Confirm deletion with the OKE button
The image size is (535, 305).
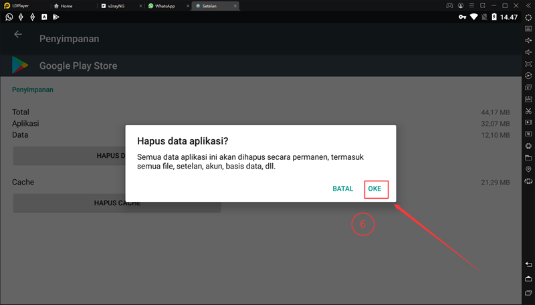pos(374,189)
